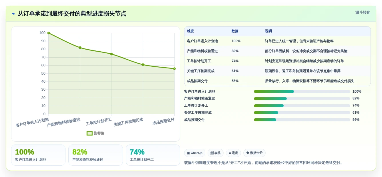Click the 61% label beside the progress bar

point(356,113)
